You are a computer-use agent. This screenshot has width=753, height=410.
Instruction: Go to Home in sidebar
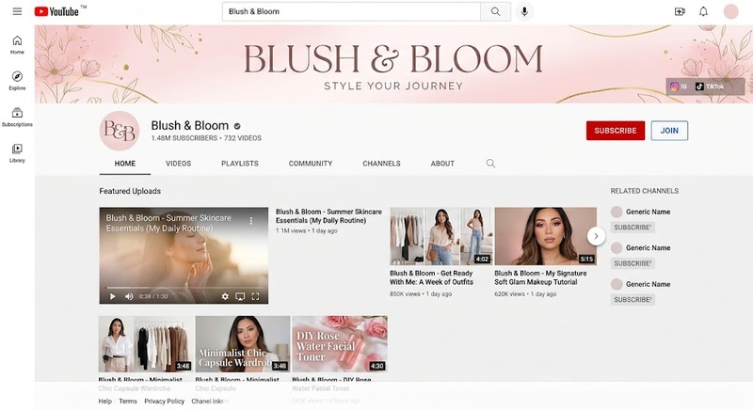coord(17,44)
